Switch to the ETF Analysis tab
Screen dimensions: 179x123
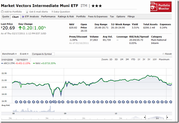click(32, 17)
